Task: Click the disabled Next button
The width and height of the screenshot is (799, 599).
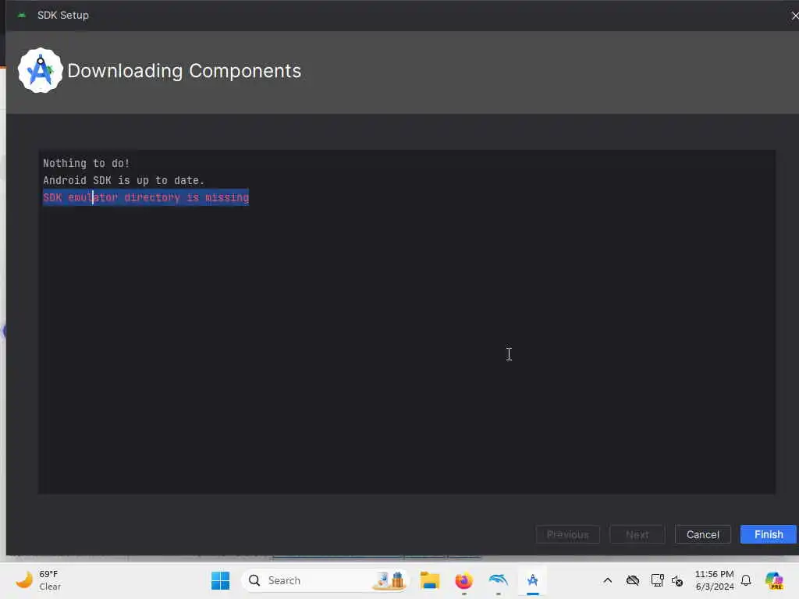Action: (637, 534)
